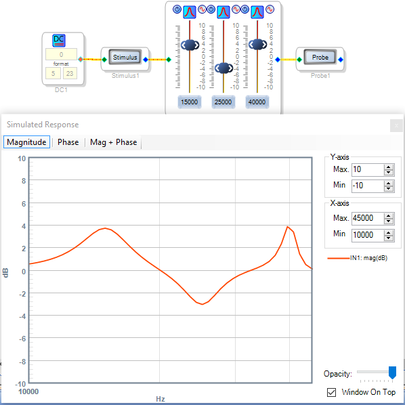Open the Mag + Phase tab
This screenshot has height=405, width=405.
113,142
